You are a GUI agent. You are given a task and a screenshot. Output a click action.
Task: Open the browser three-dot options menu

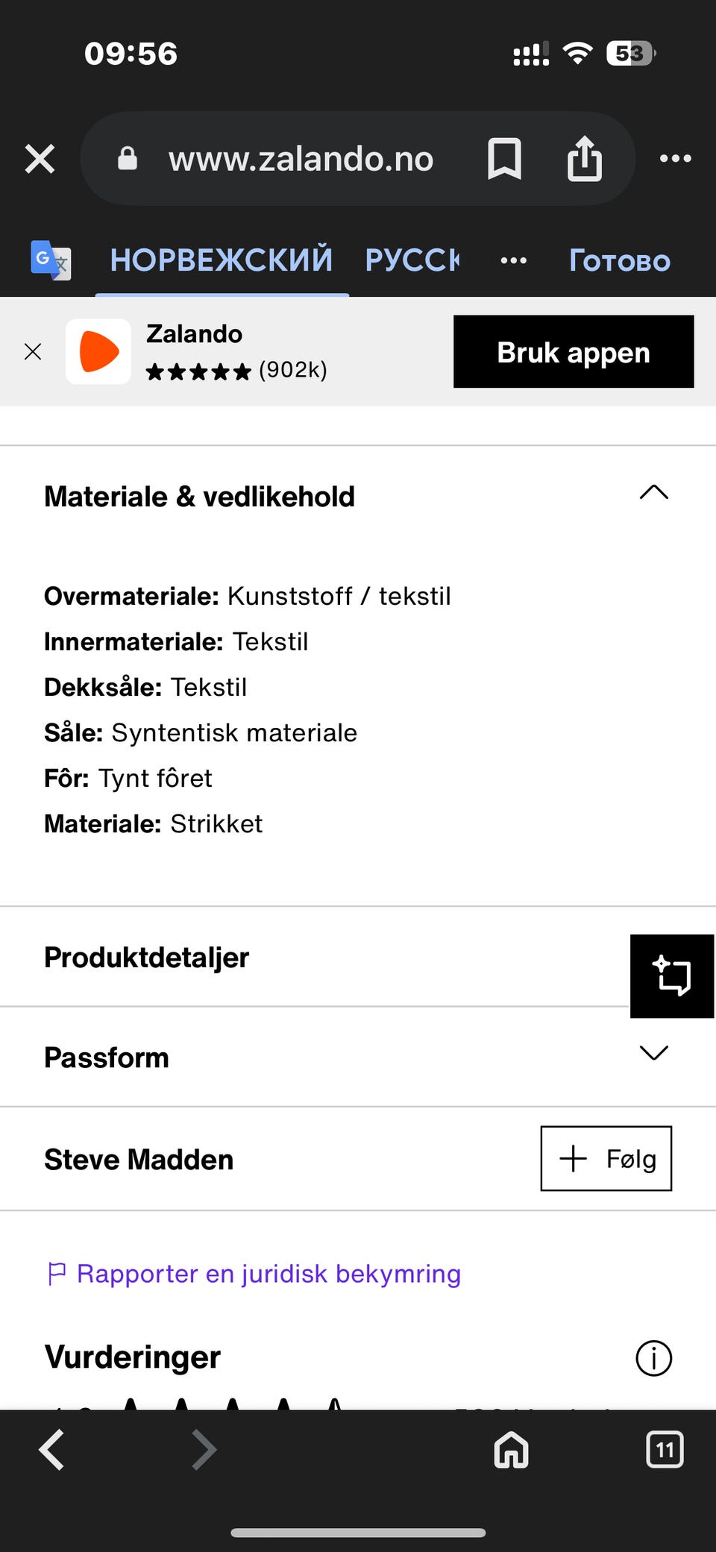[x=676, y=158]
